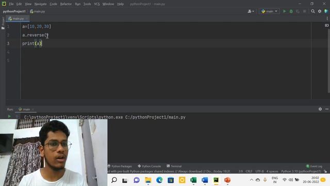Open the Navigate menu

pos(40,4)
